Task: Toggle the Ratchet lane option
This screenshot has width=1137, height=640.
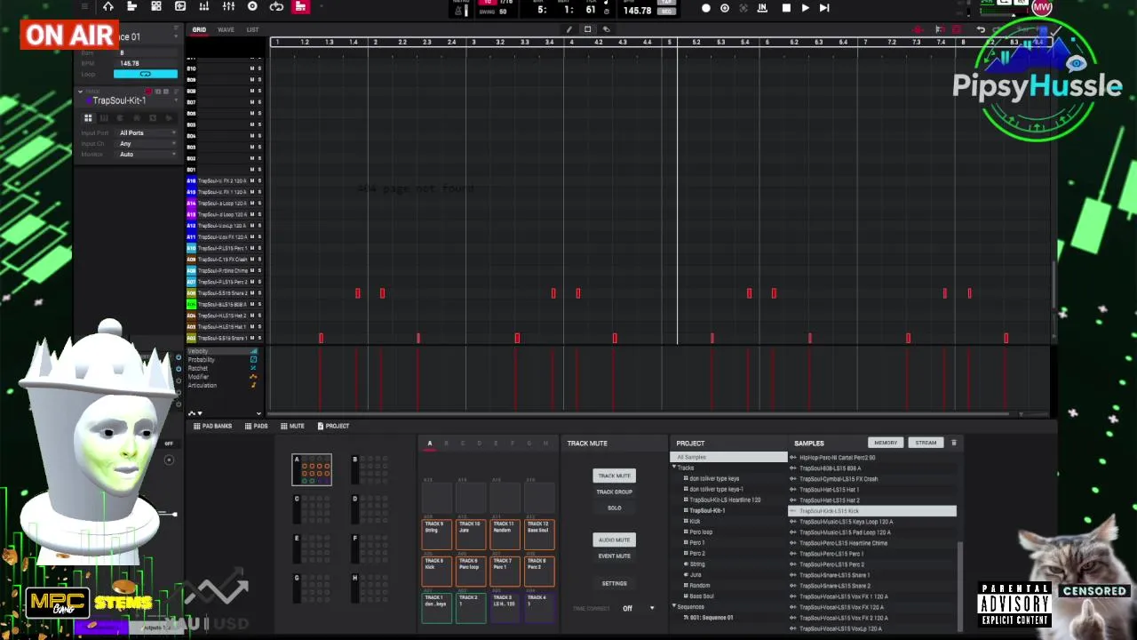Action: [253, 368]
